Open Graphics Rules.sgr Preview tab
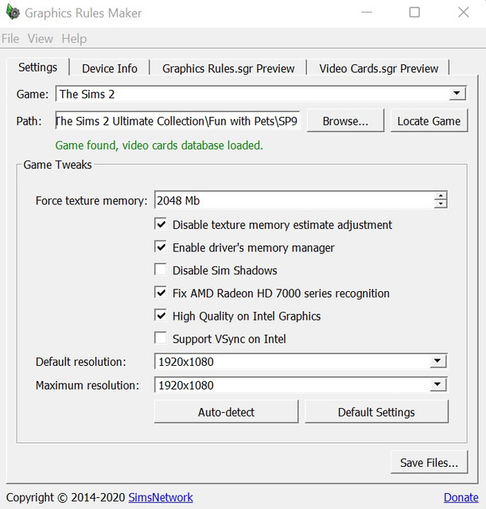This screenshot has height=509, width=486. click(228, 68)
